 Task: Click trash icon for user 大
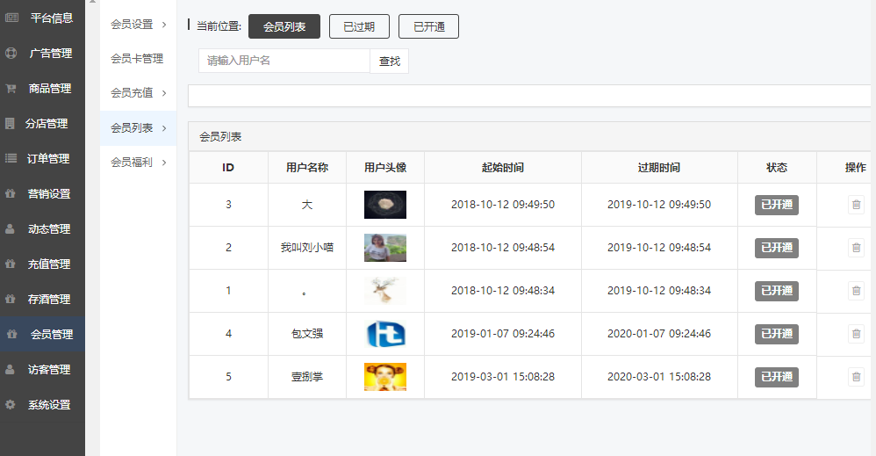856,205
